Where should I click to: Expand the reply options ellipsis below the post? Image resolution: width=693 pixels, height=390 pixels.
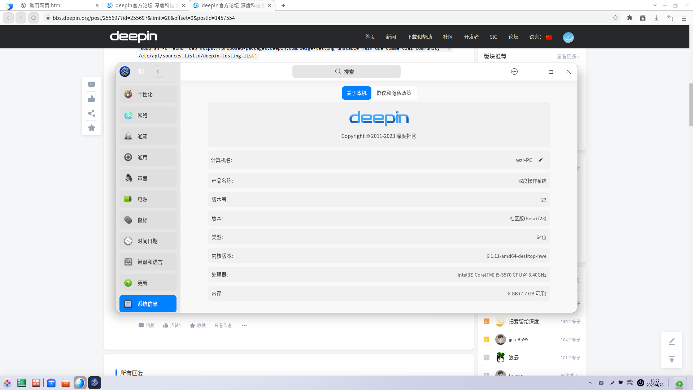coord(244,325)
